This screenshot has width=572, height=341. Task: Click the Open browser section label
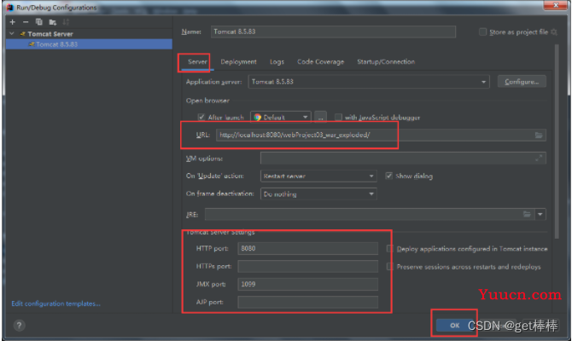point(207,101)
